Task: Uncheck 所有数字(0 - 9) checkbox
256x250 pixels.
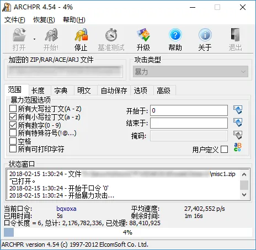Action: (x=13, y=125)
